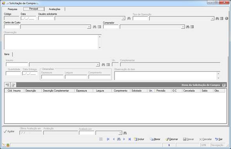Click Estornar button

[x=172, y=139]
